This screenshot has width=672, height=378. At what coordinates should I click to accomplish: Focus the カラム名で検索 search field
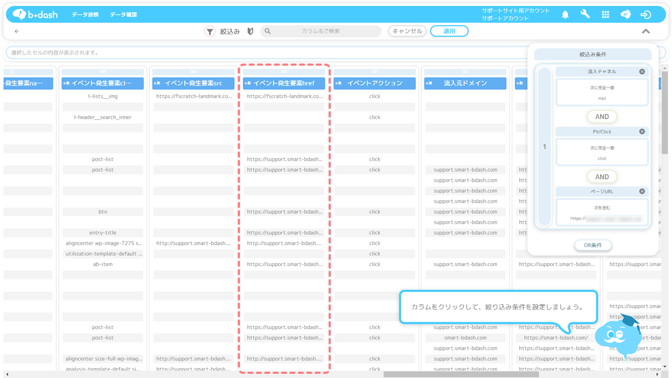(x=321, y=31)
